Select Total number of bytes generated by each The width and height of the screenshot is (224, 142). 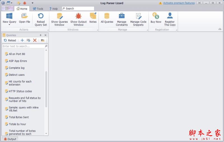[22, 132]
